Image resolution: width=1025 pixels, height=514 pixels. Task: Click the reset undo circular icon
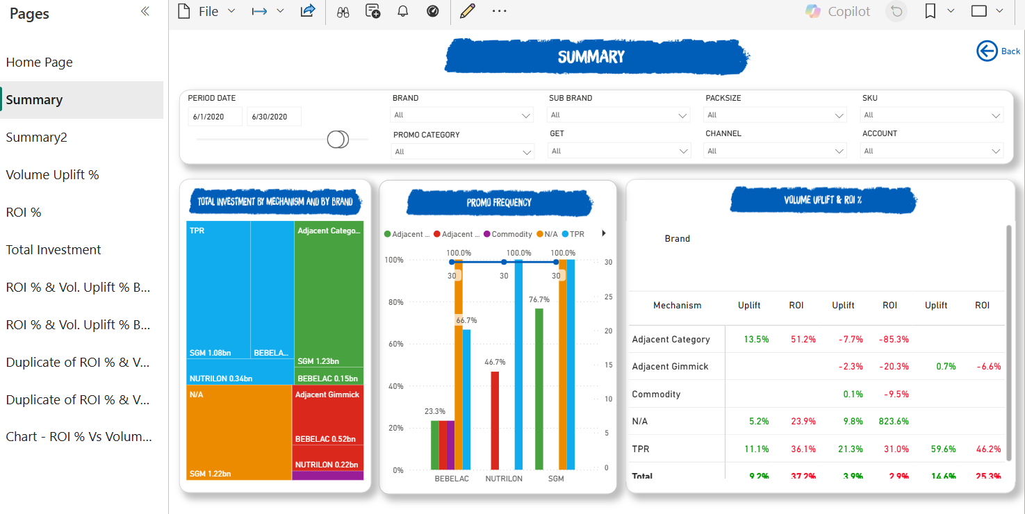click(x=896, y=11)
